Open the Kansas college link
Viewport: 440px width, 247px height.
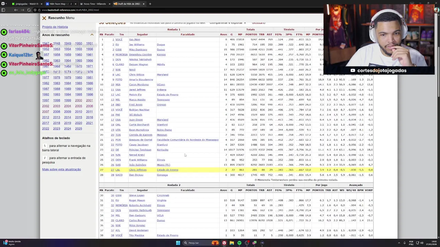click(x=161, y=55)
